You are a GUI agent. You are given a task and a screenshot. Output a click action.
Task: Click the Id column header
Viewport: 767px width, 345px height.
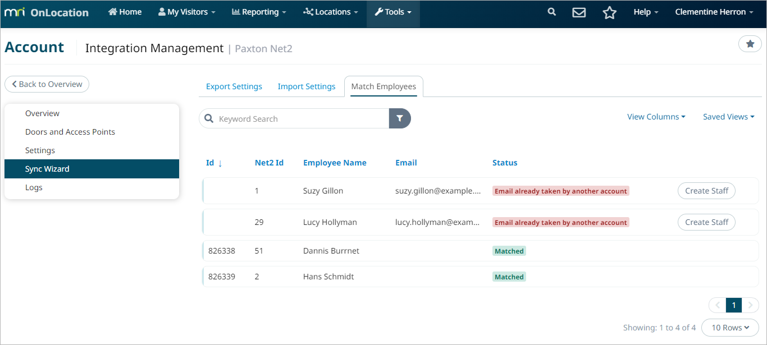tap(210, 163)
